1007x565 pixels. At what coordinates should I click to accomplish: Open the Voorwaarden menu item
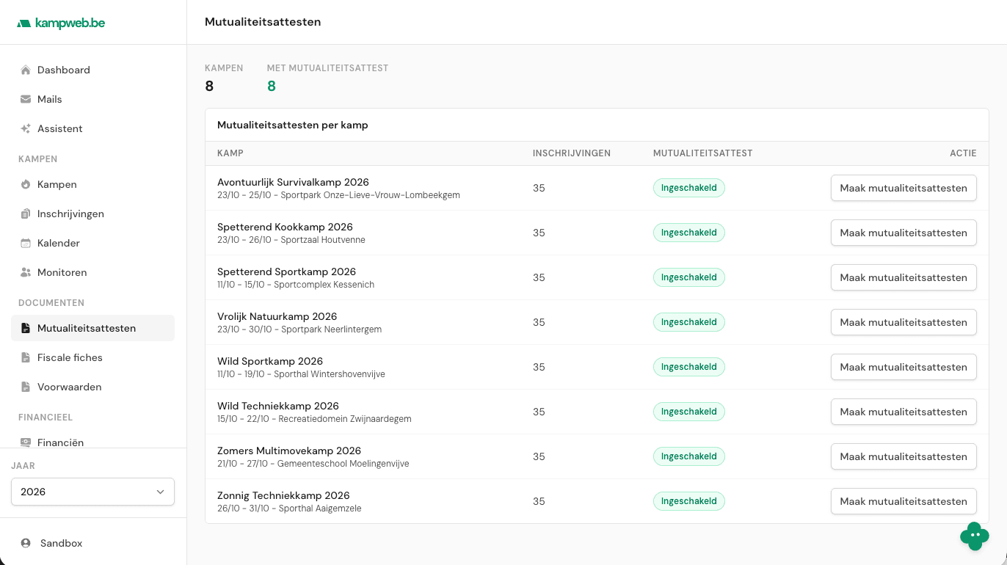pyautogui.click(x=92, y=387)
